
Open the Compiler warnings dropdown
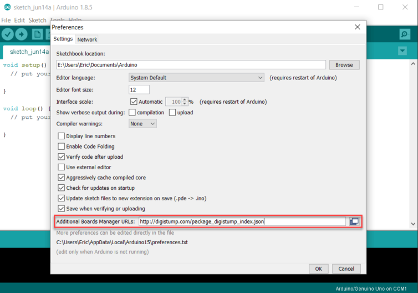point(142,124)
